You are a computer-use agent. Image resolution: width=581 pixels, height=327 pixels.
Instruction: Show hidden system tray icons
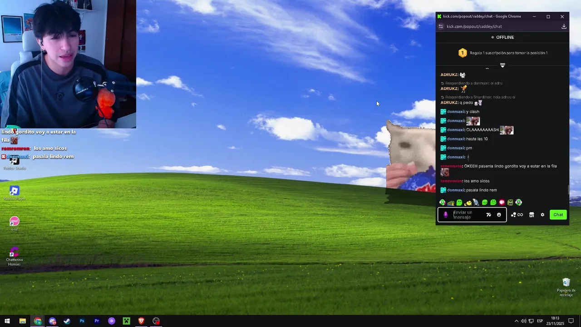[x=516, y=321]
